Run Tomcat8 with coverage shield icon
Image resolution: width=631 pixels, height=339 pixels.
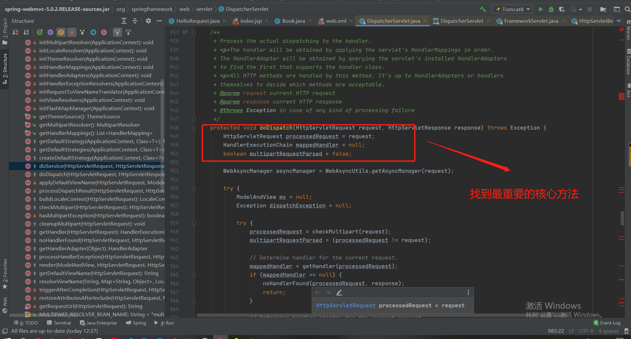[562, 9]
